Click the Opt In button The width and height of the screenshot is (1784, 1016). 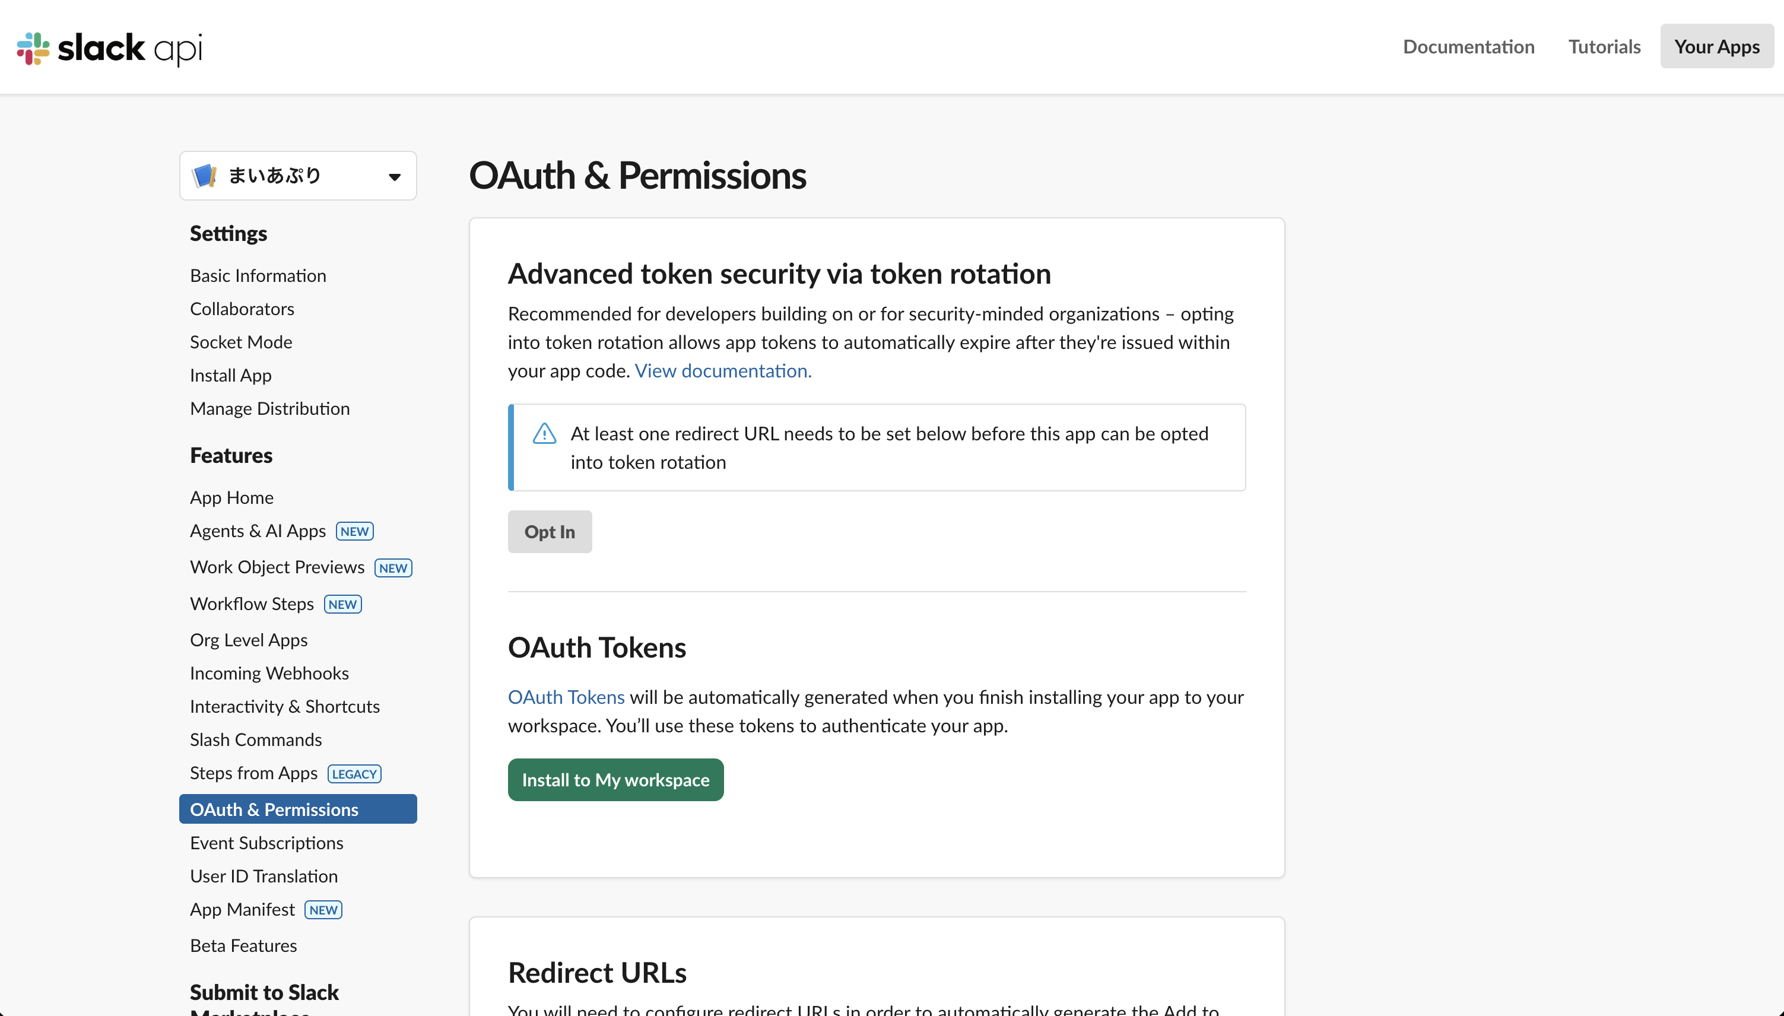(x=549, y=531)
